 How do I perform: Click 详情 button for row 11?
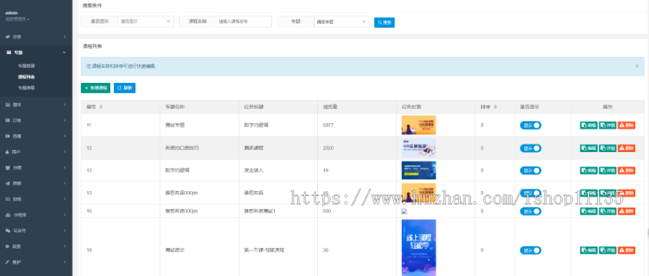(608, 125)
